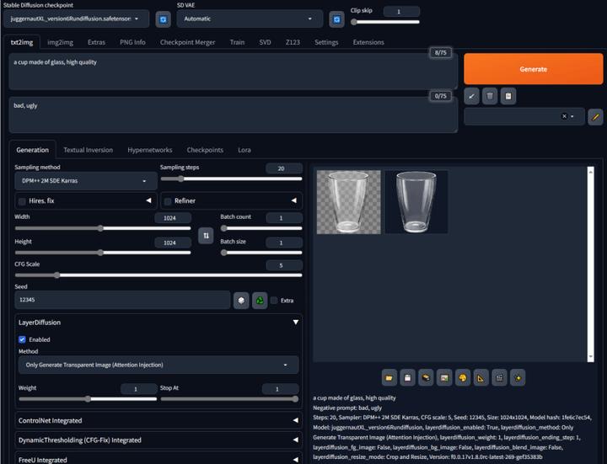Click the refresh checkpoint list icon
The image size is (607, 464).
163,19
